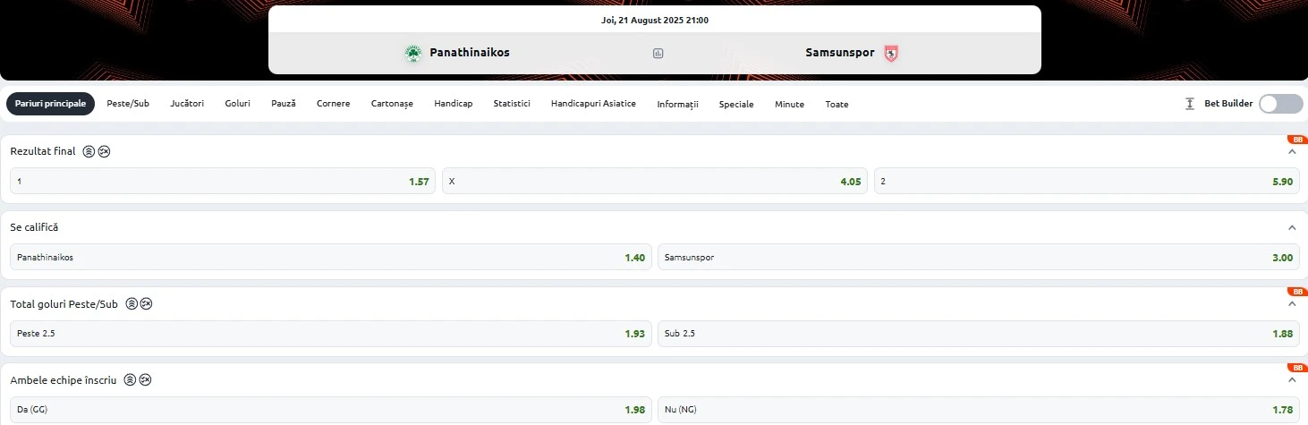1308x425 pixels.
Task: Collapse the Se califică market
Action: point(1291,228)
